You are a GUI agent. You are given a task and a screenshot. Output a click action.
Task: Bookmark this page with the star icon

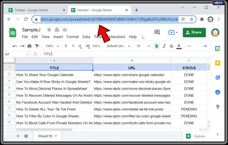[192, 19]
